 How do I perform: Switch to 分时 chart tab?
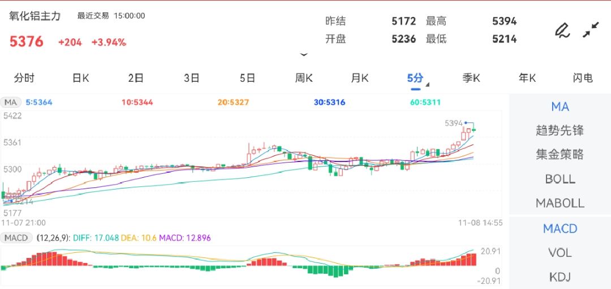pyautogui.click(x=24, y=78)
